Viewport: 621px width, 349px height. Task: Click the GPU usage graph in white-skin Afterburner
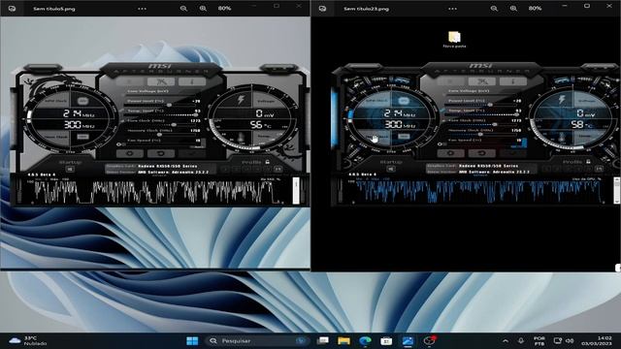click(156, 192)
